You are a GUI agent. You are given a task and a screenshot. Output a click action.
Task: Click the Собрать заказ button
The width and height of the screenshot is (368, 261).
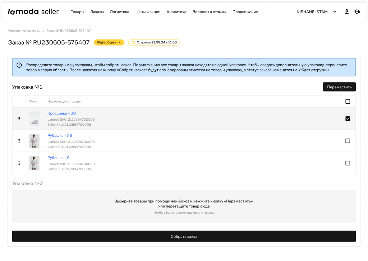[x=184, y=237]
